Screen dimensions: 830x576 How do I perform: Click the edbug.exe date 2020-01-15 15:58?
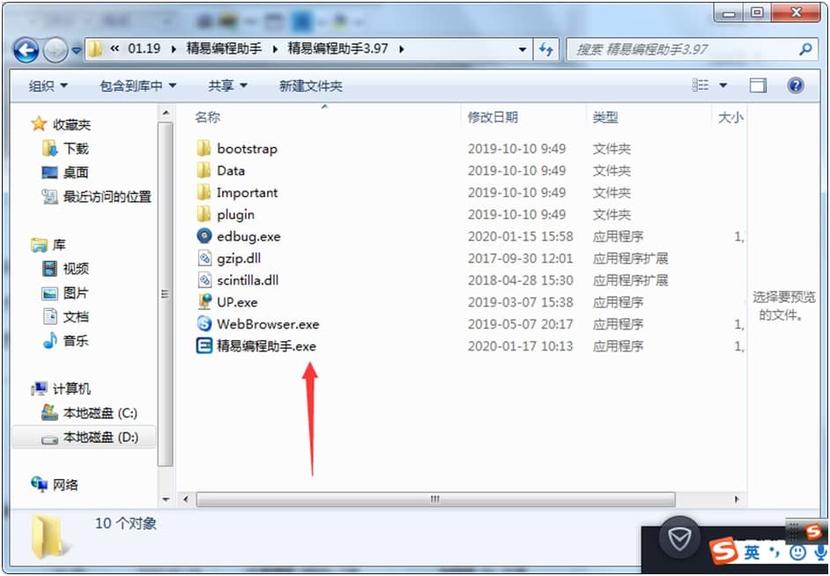(x=521, y=236)
